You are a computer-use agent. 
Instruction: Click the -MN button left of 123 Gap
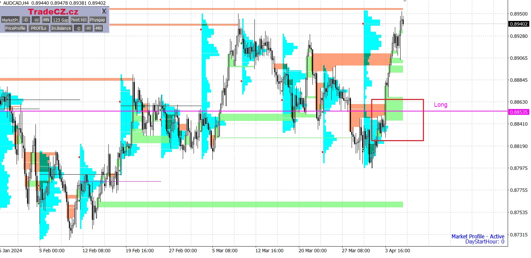tap(46, 20)
